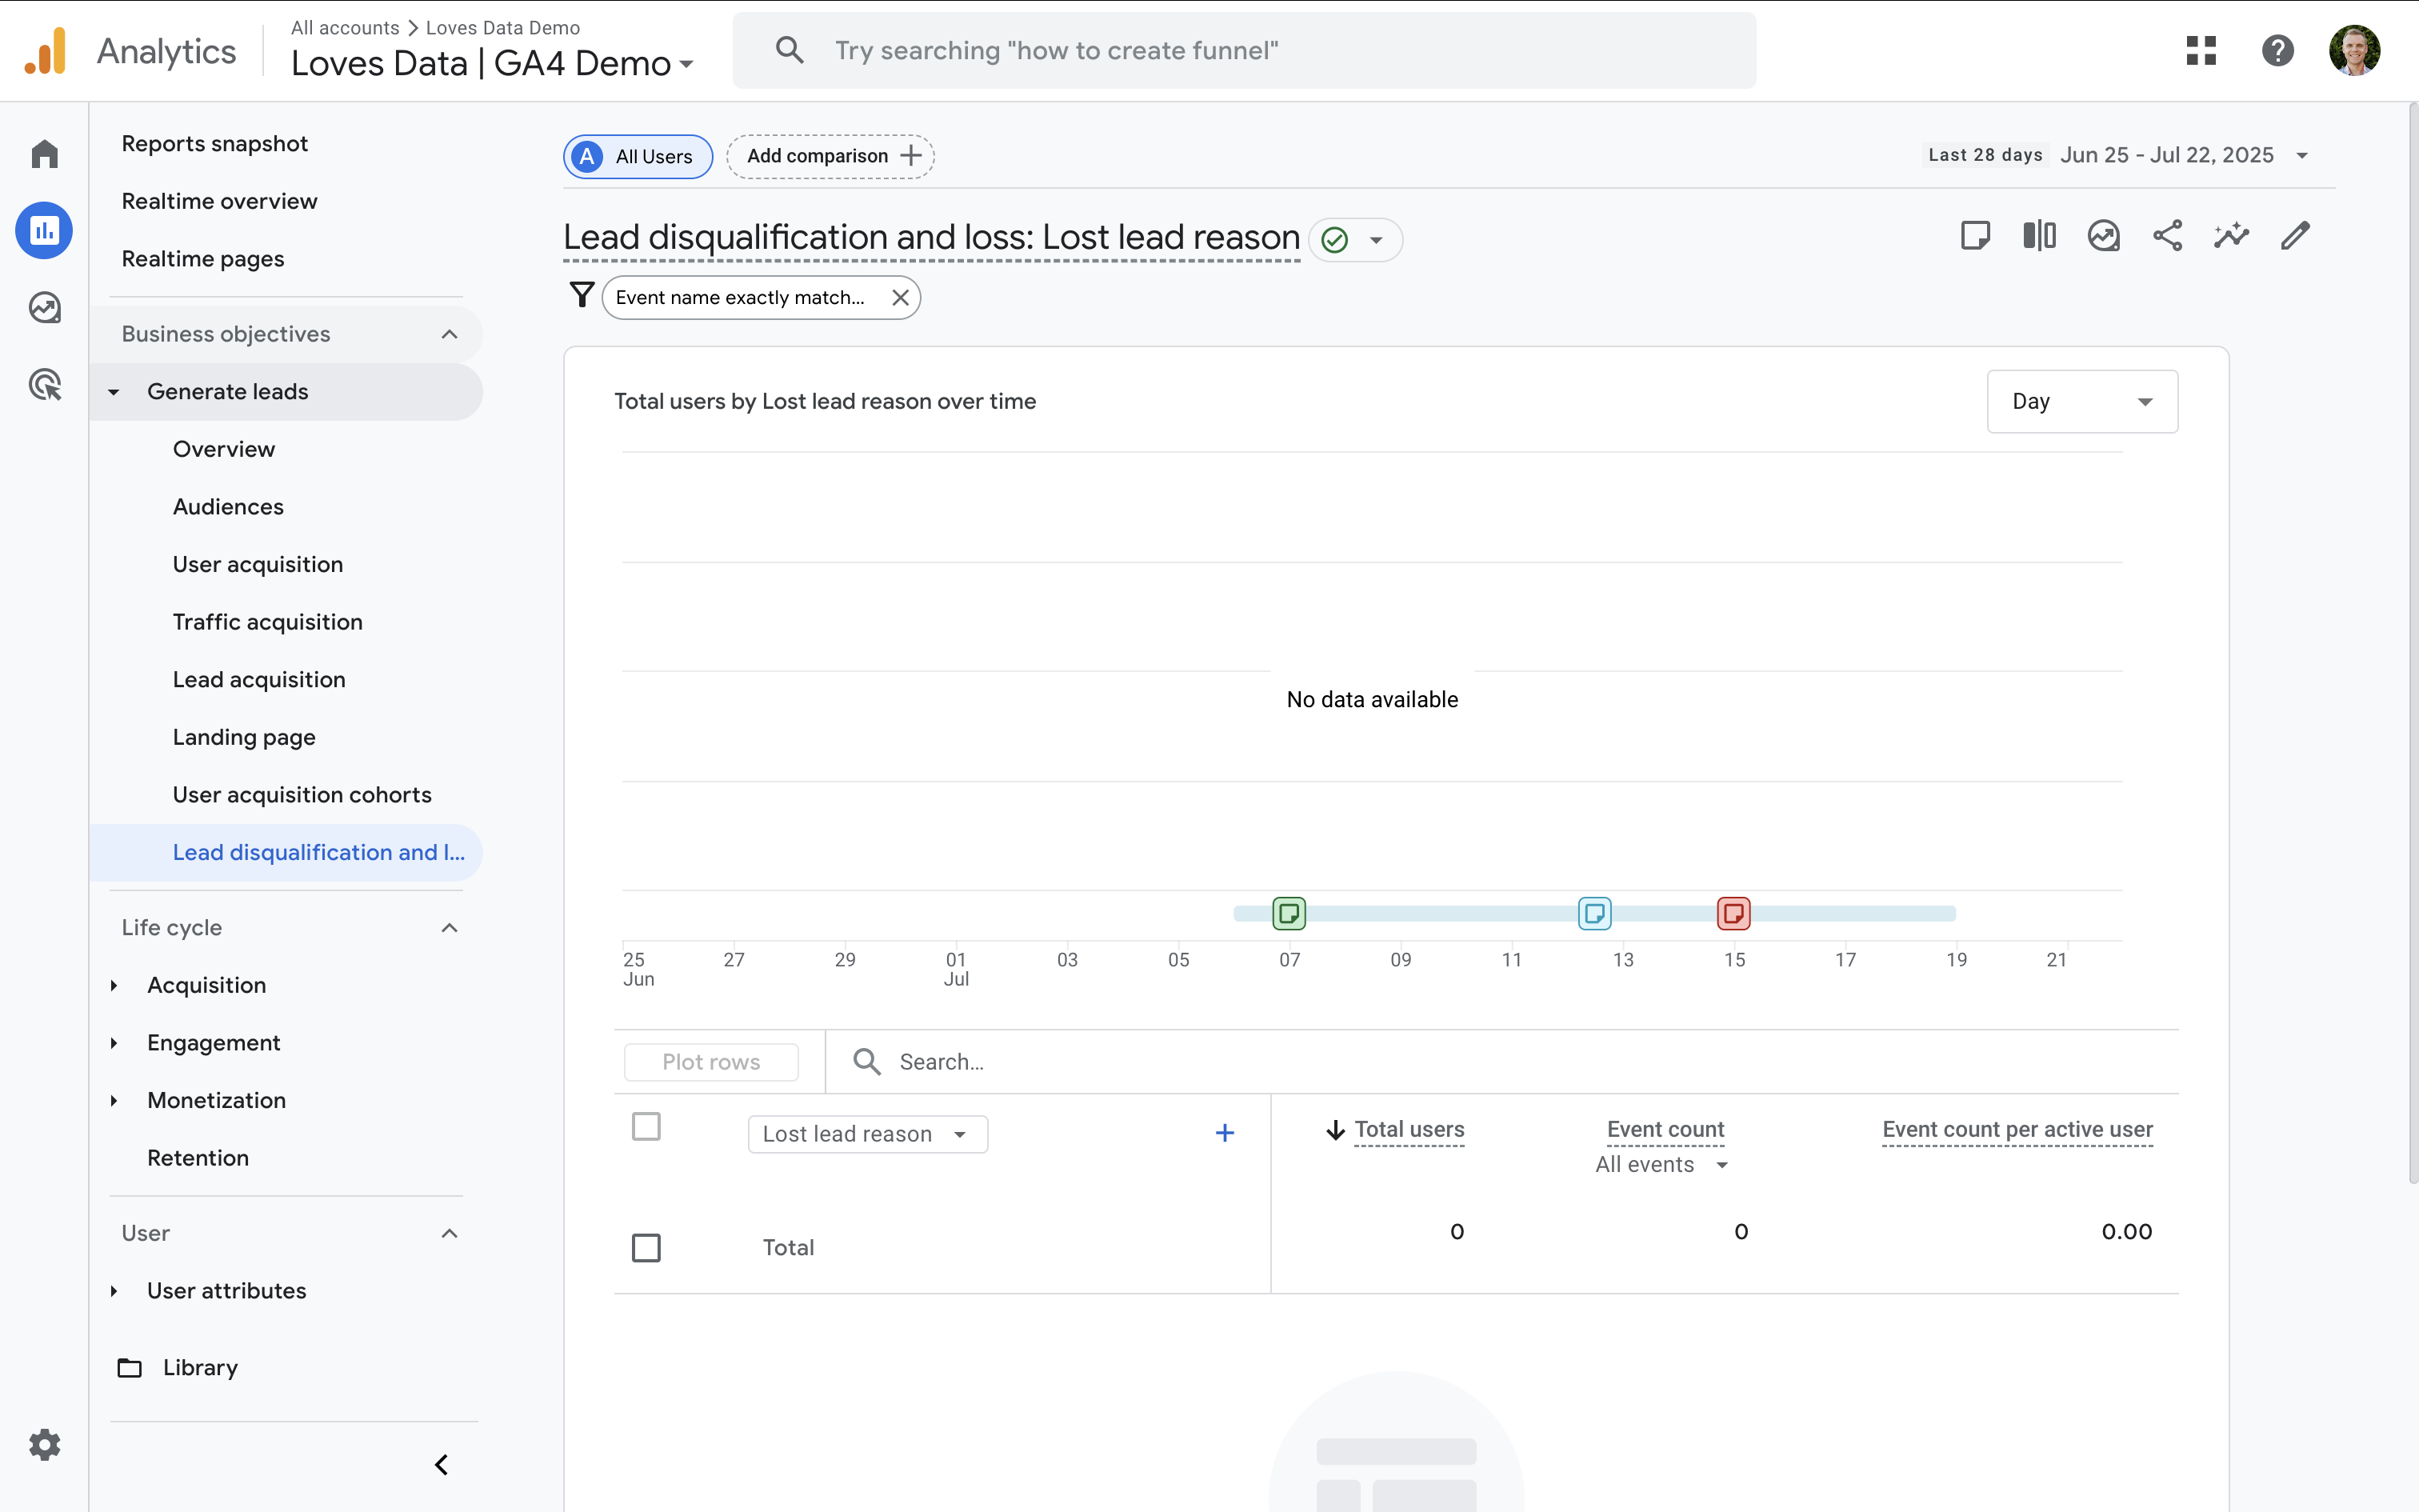2419x1512 pixels.
Task: Open the Help question mark icon
Action: [2277, 50]
